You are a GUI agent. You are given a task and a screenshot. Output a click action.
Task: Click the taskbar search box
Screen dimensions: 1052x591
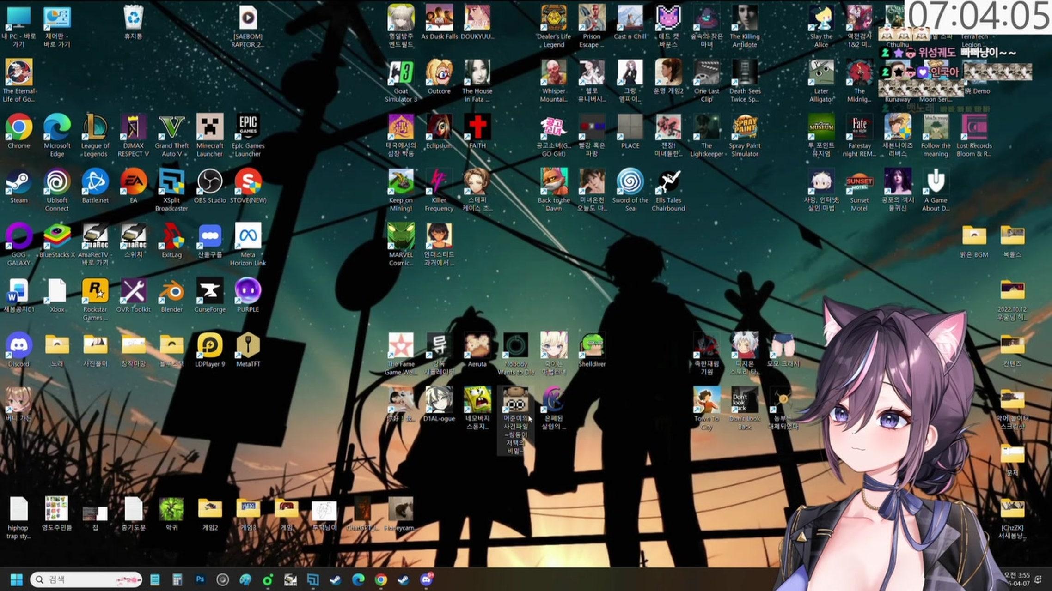(x=86, y=579)
